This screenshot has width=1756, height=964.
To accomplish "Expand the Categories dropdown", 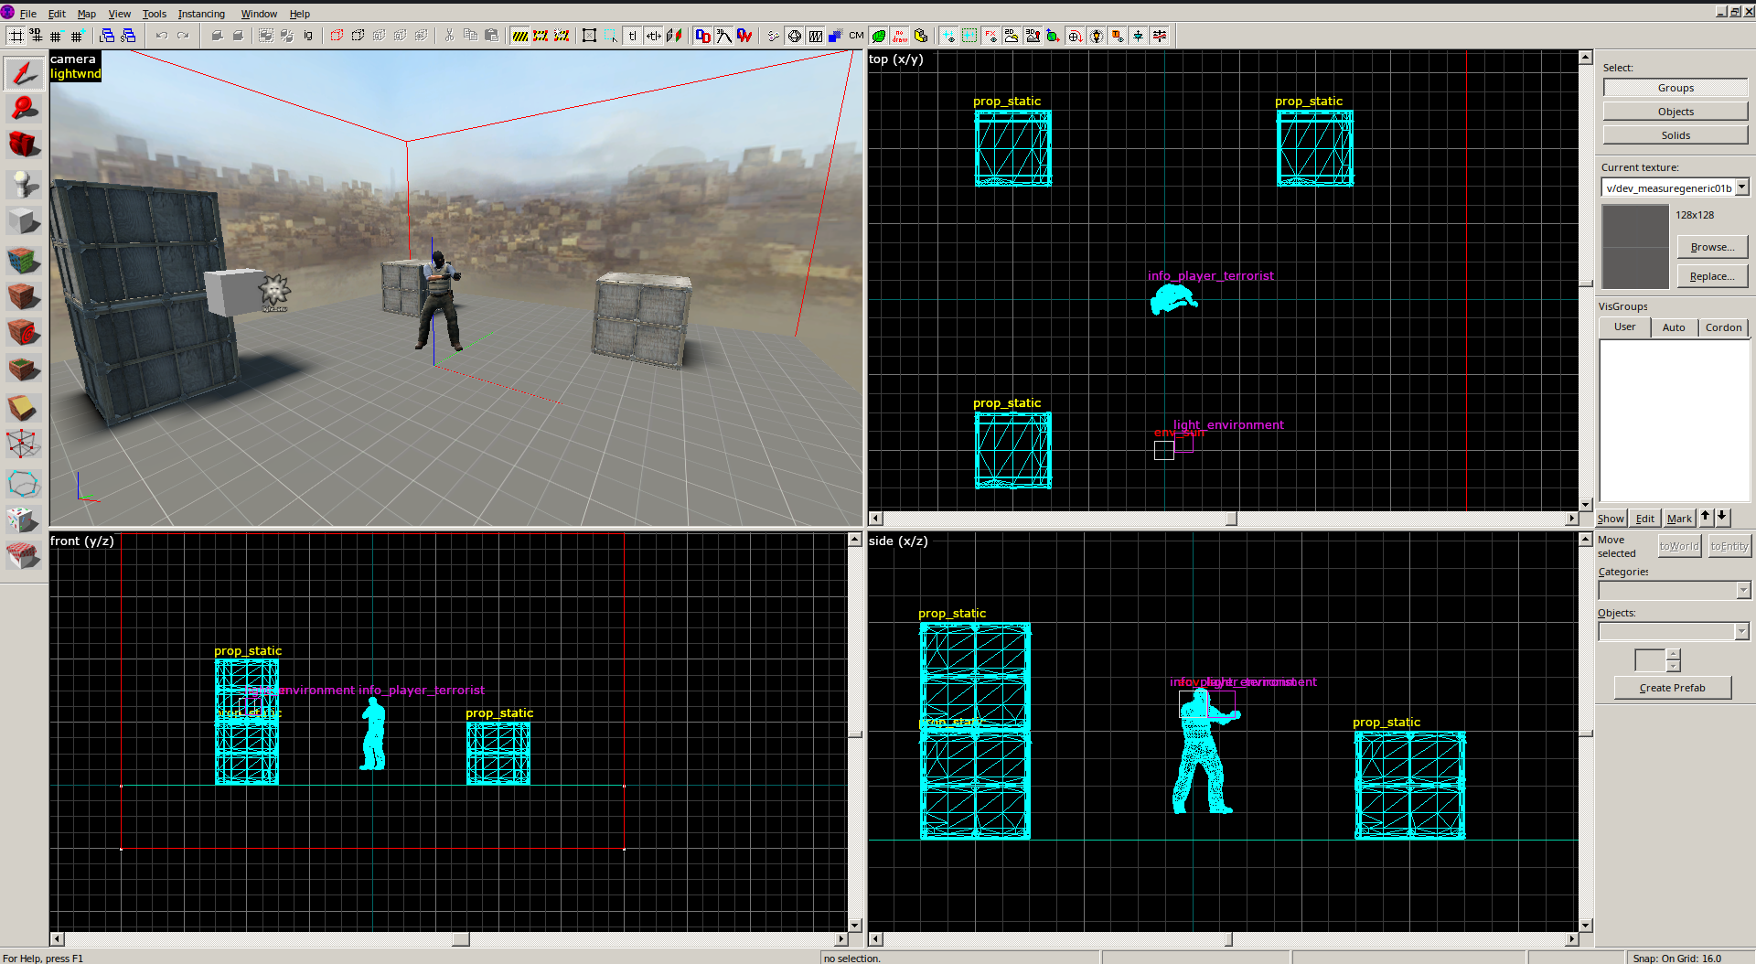I will coord(1742,591).
